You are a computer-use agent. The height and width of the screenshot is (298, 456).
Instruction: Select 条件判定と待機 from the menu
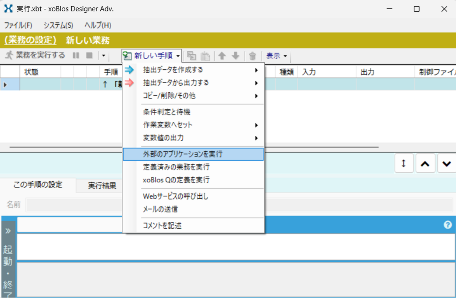(x=193, y=112)
